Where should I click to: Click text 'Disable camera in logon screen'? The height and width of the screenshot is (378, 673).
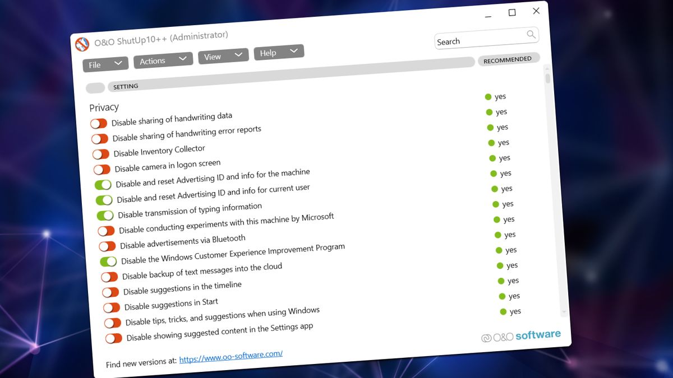[x=168, y=165]
